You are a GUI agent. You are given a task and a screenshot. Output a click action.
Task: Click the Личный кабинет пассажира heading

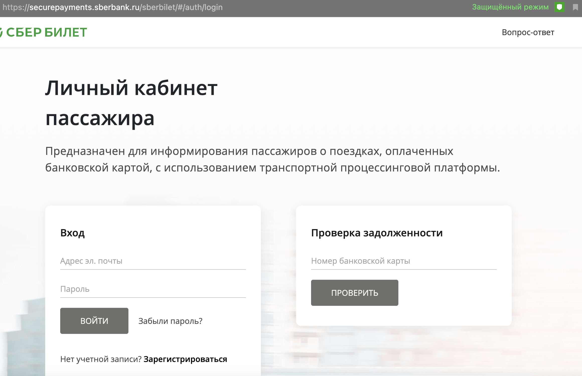pyautogui.click(x=131, y=103)
